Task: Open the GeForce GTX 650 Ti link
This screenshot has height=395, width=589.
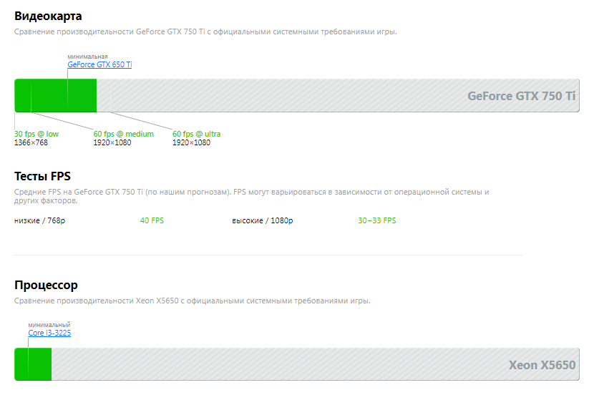Action: pyautogui.click(x=99, y=64)
